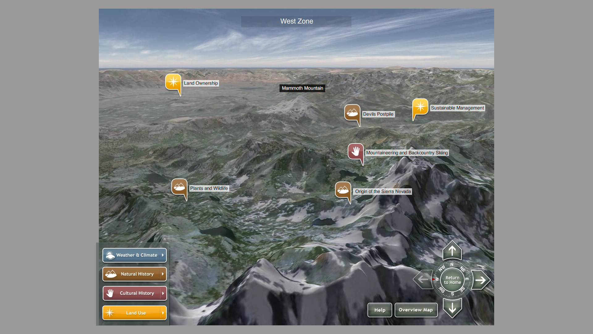The image size is (593, 334).
Task: Select the Sustainable Management sun marker
Action: coord(420,107)
